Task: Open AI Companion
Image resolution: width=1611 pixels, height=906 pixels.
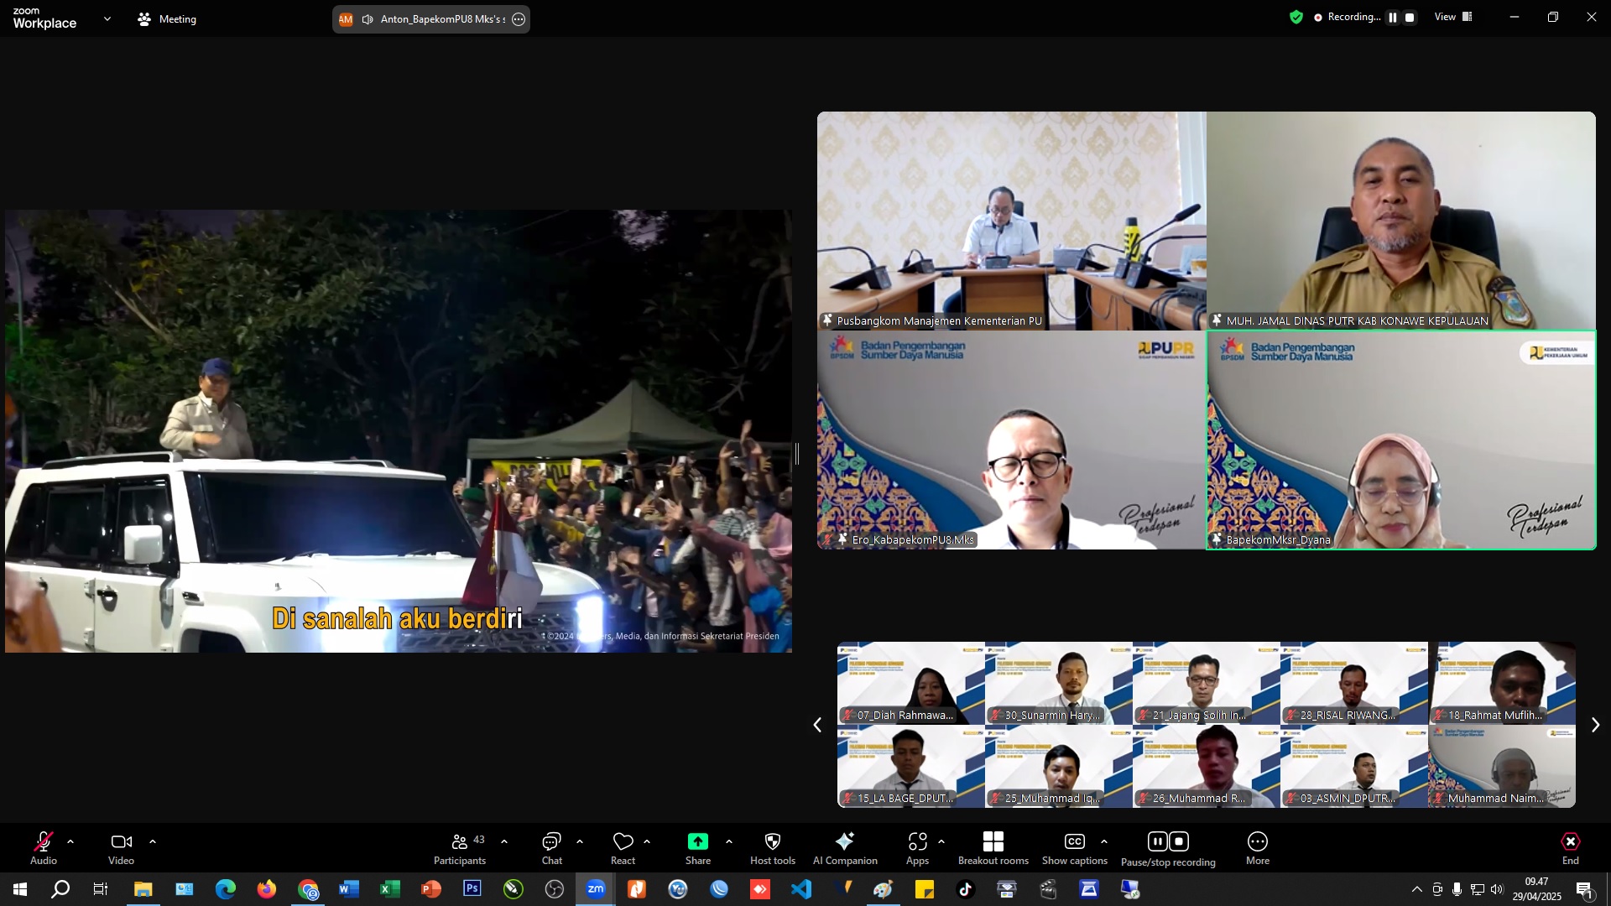Action: [x=845, y=847]
